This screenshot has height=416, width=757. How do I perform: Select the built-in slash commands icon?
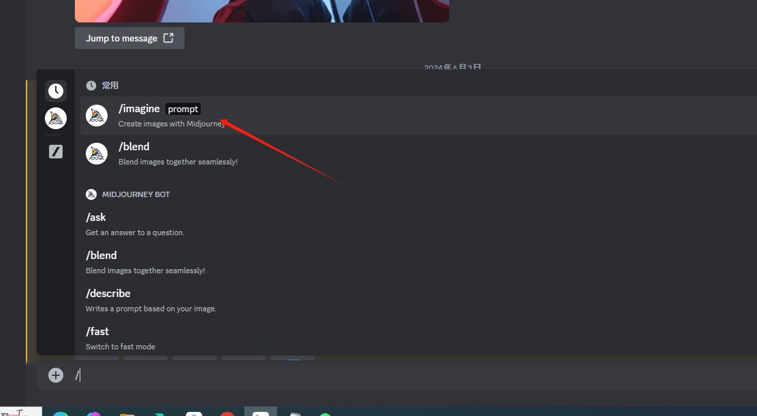(x=56, y=152)
